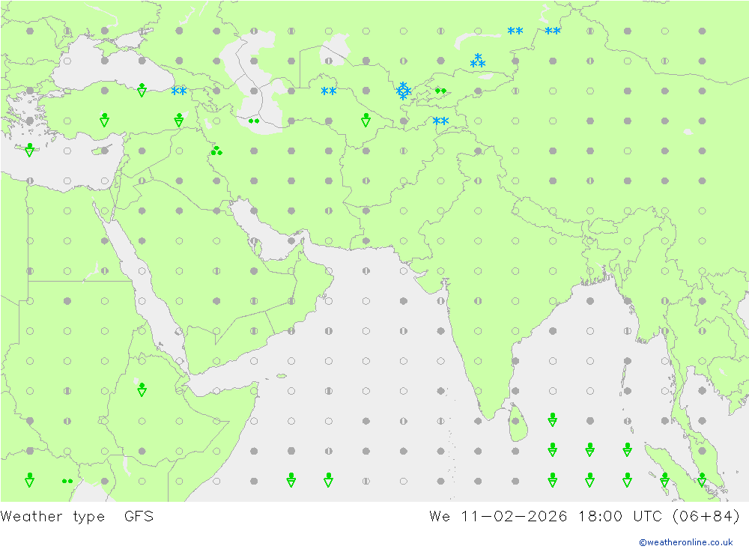Click the green rain dots beside the large snowflake
The image size is (749, 549).
click(440, 91)
